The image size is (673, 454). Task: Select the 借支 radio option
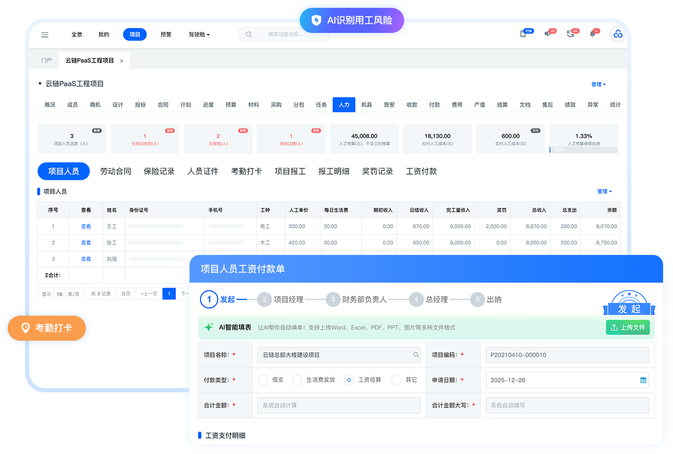263,380
